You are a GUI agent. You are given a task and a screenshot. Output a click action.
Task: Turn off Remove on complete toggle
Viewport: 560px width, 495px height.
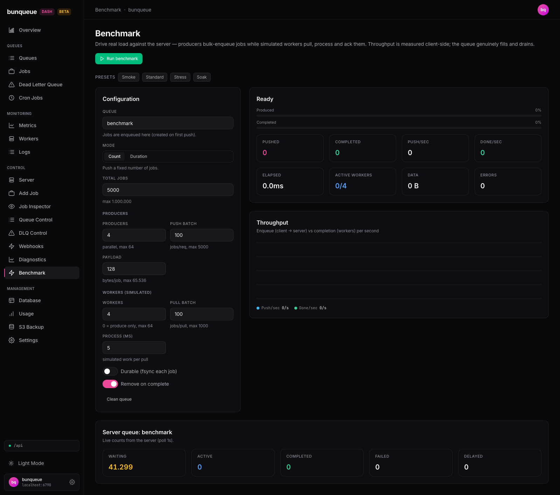coord(110,384)
